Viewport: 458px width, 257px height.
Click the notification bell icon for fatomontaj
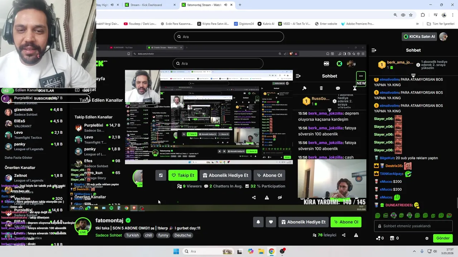coord(258,222)
